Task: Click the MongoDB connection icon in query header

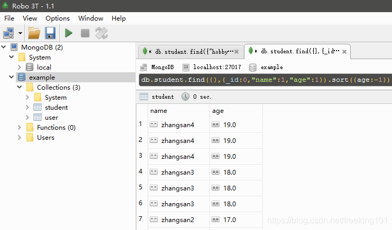Action: point(143,68)
